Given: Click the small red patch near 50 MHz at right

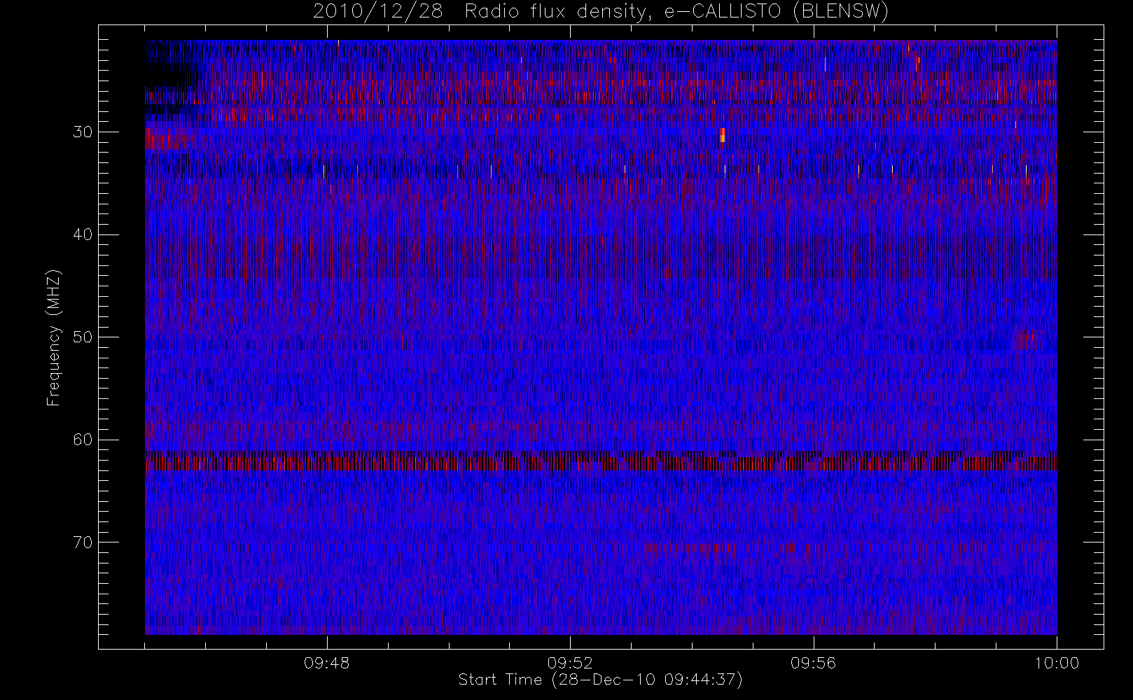Looking at the screenshot, I should click(1024, 340).
